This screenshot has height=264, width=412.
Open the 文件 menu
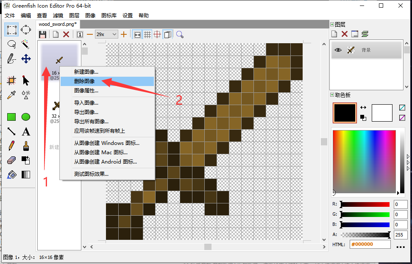pos(10,16)
